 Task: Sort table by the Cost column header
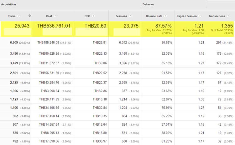49,16
